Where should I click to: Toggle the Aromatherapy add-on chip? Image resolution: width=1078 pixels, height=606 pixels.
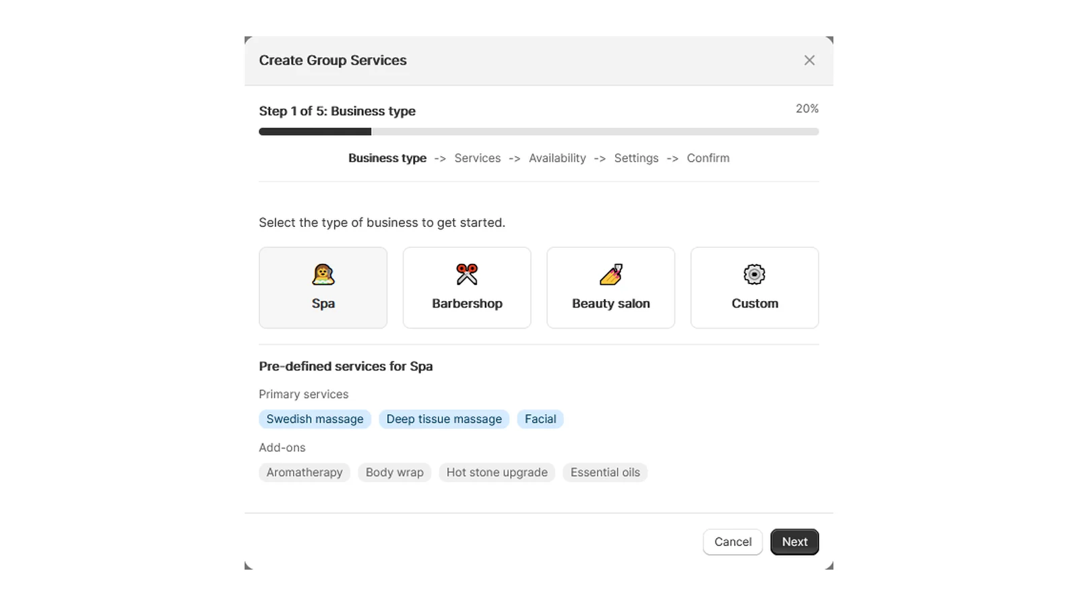pyautogui.click(x=304, y=472)
